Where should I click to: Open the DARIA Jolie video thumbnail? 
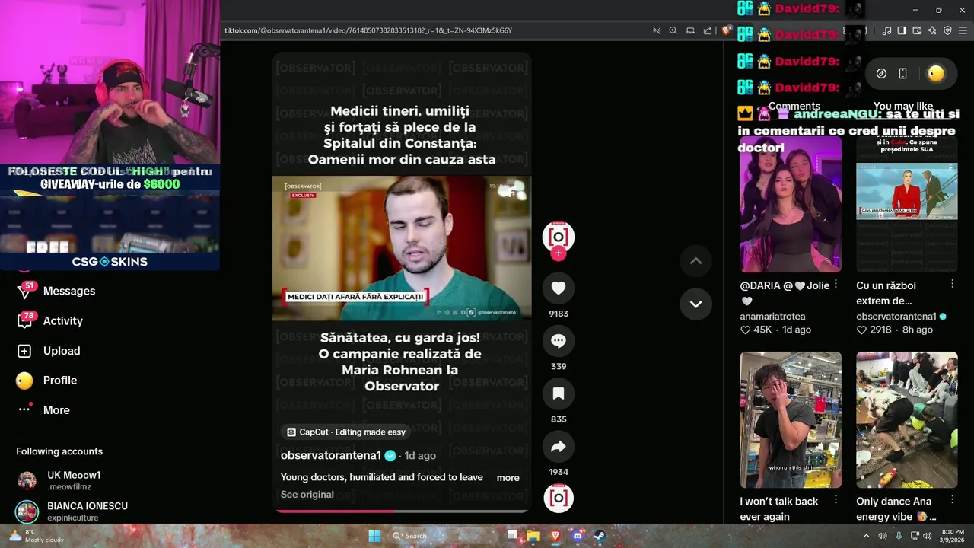point(791,204)
